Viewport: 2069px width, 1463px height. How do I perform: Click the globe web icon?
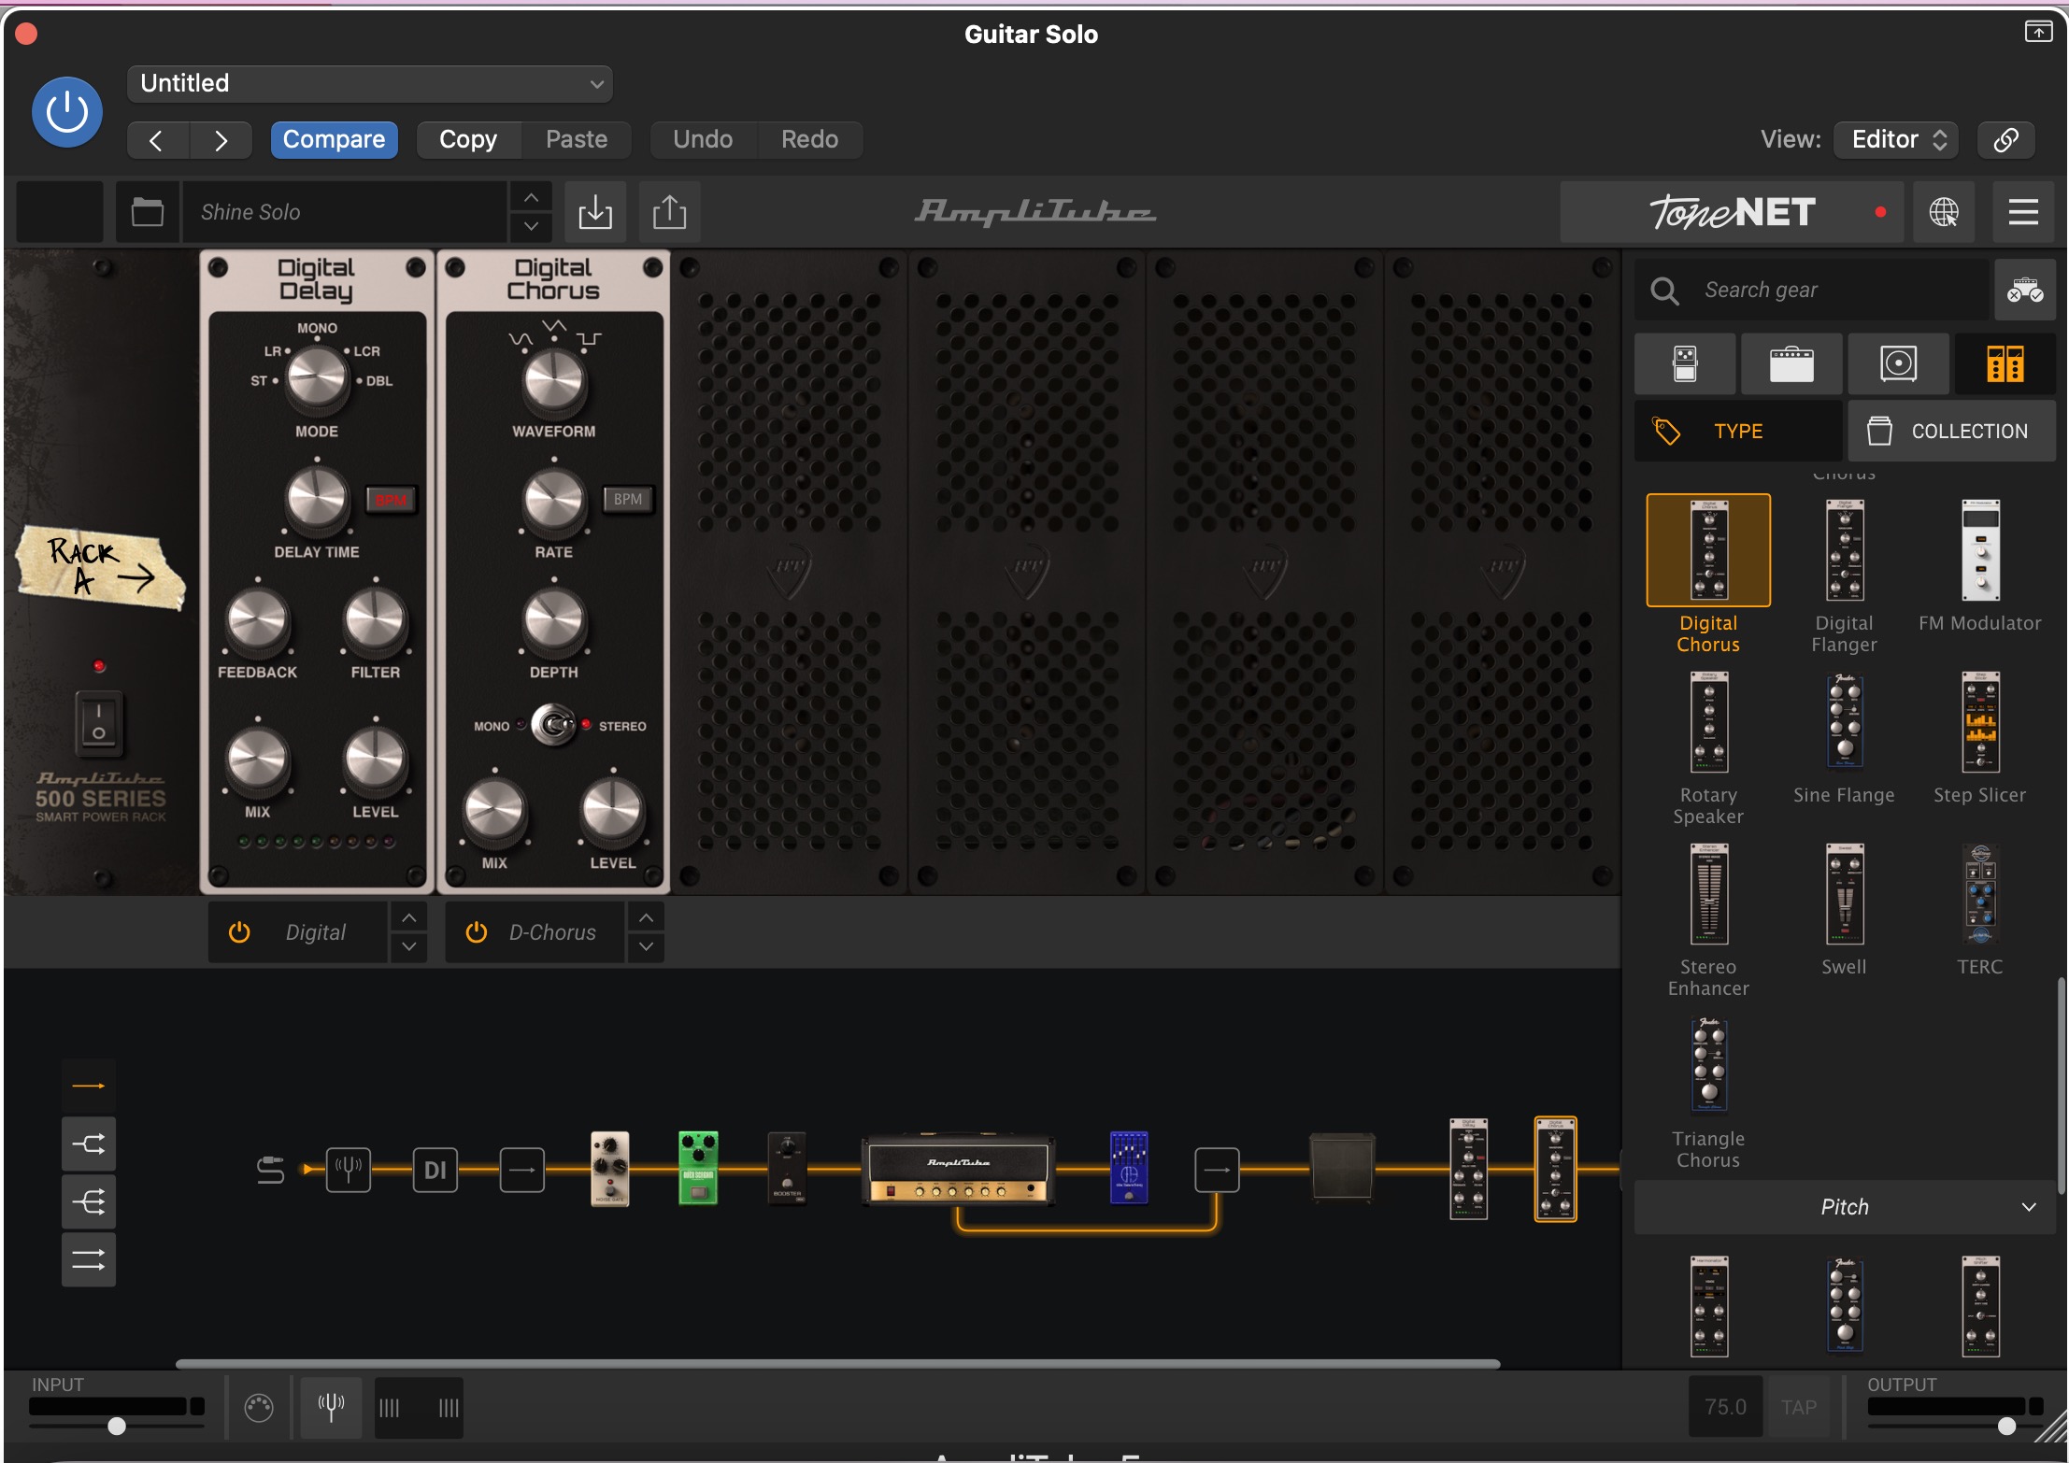tap(1944, 212)
